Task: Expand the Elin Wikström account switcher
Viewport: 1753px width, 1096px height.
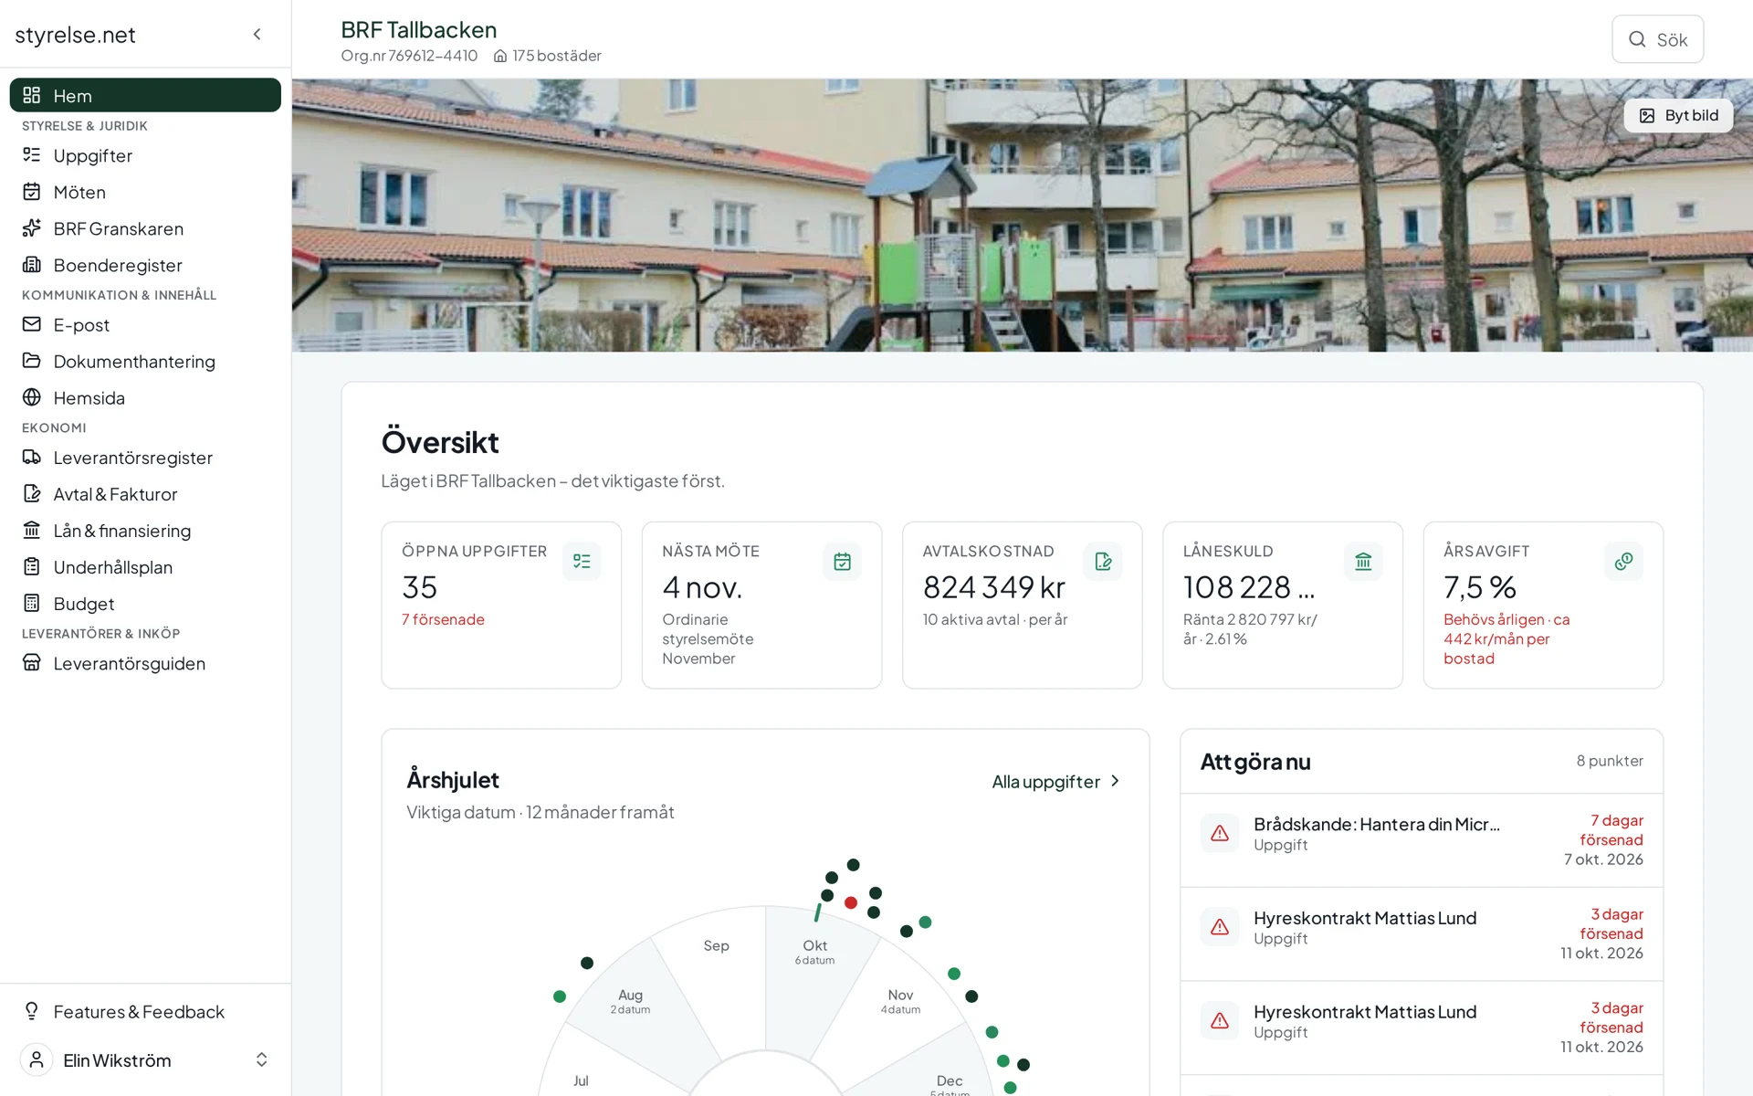Action: pos(145,1059)
